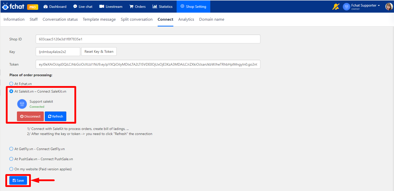Expand the Fchat Supporter account dropdown
Screen dimensions: 394x191
click(x=366, y=6)
